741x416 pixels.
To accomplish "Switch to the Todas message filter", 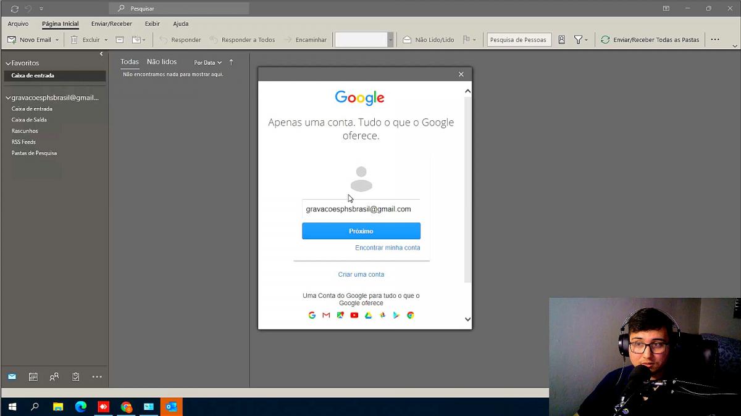I will pyautogui.click(x=130, y=62).
